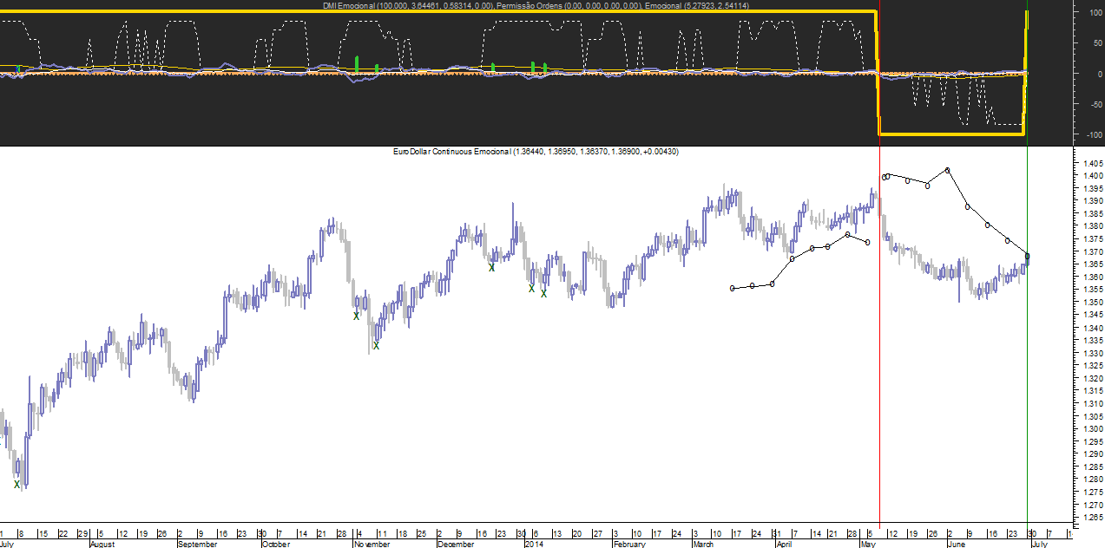The width and height of the screenshot is (1105, 548).
Task: Click the -100 label on the indicator scale
Action: click(x=1087, y=134)
